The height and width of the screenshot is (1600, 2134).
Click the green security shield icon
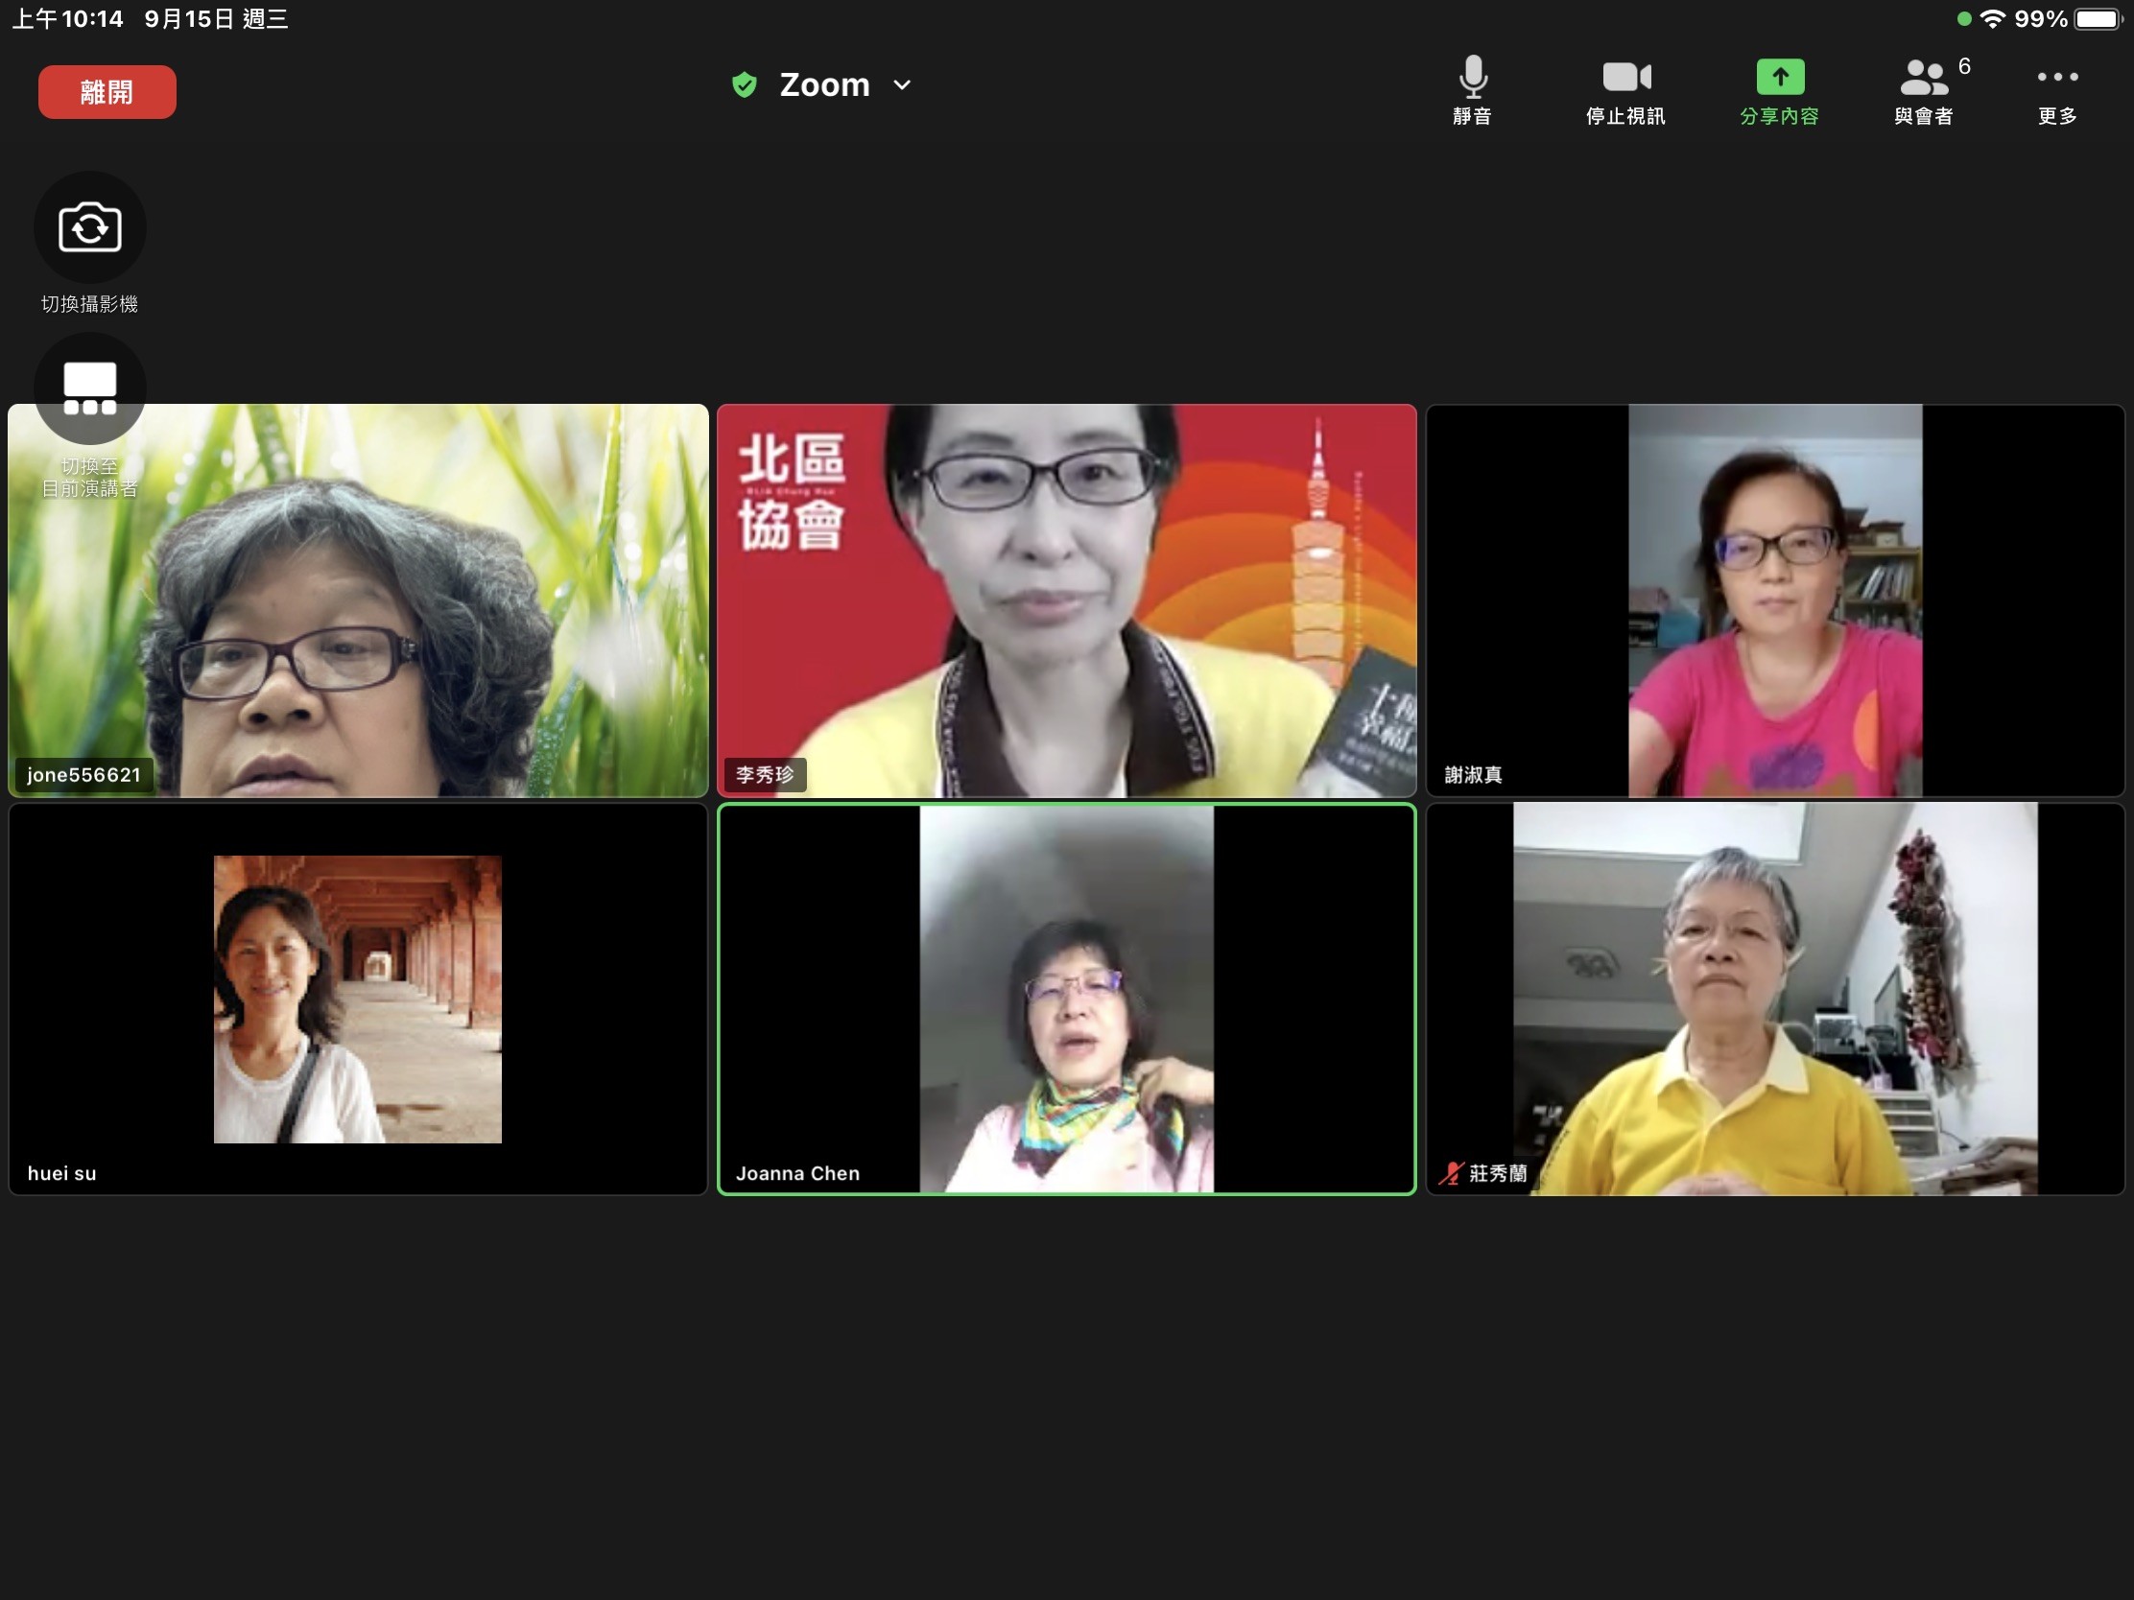[744, 84]
